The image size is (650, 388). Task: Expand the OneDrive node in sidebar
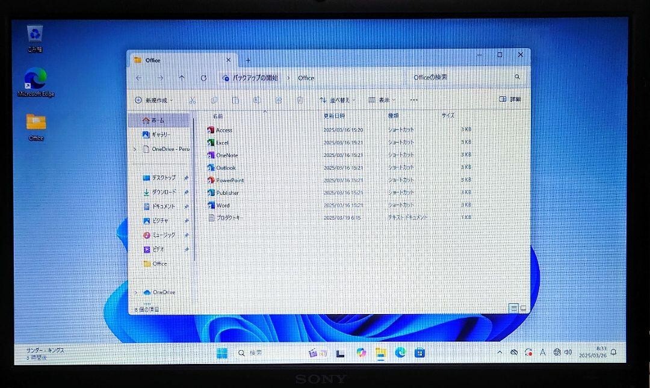135,292
